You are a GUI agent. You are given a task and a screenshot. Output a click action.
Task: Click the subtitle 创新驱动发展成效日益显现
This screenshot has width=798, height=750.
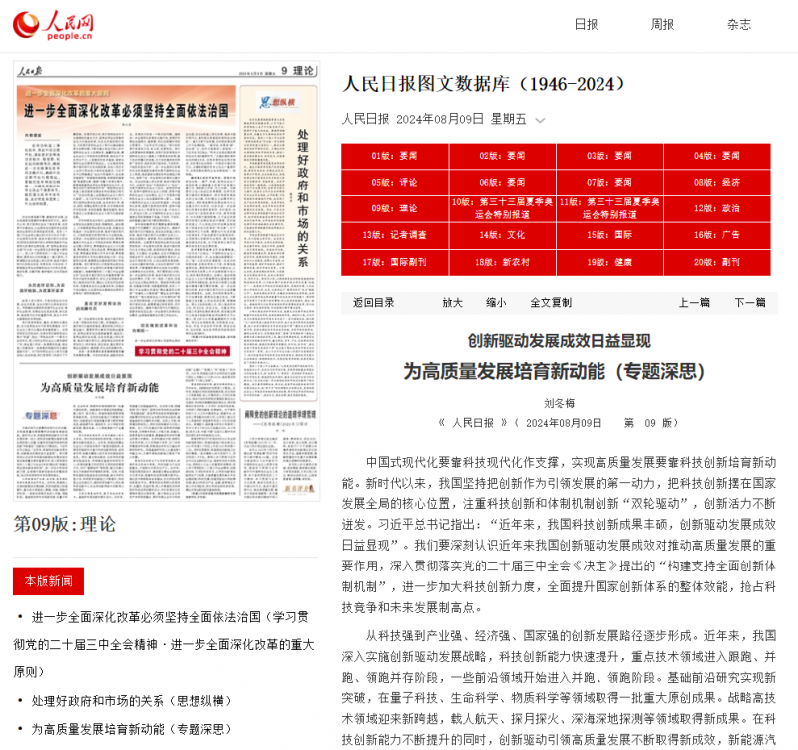[559, 341]
